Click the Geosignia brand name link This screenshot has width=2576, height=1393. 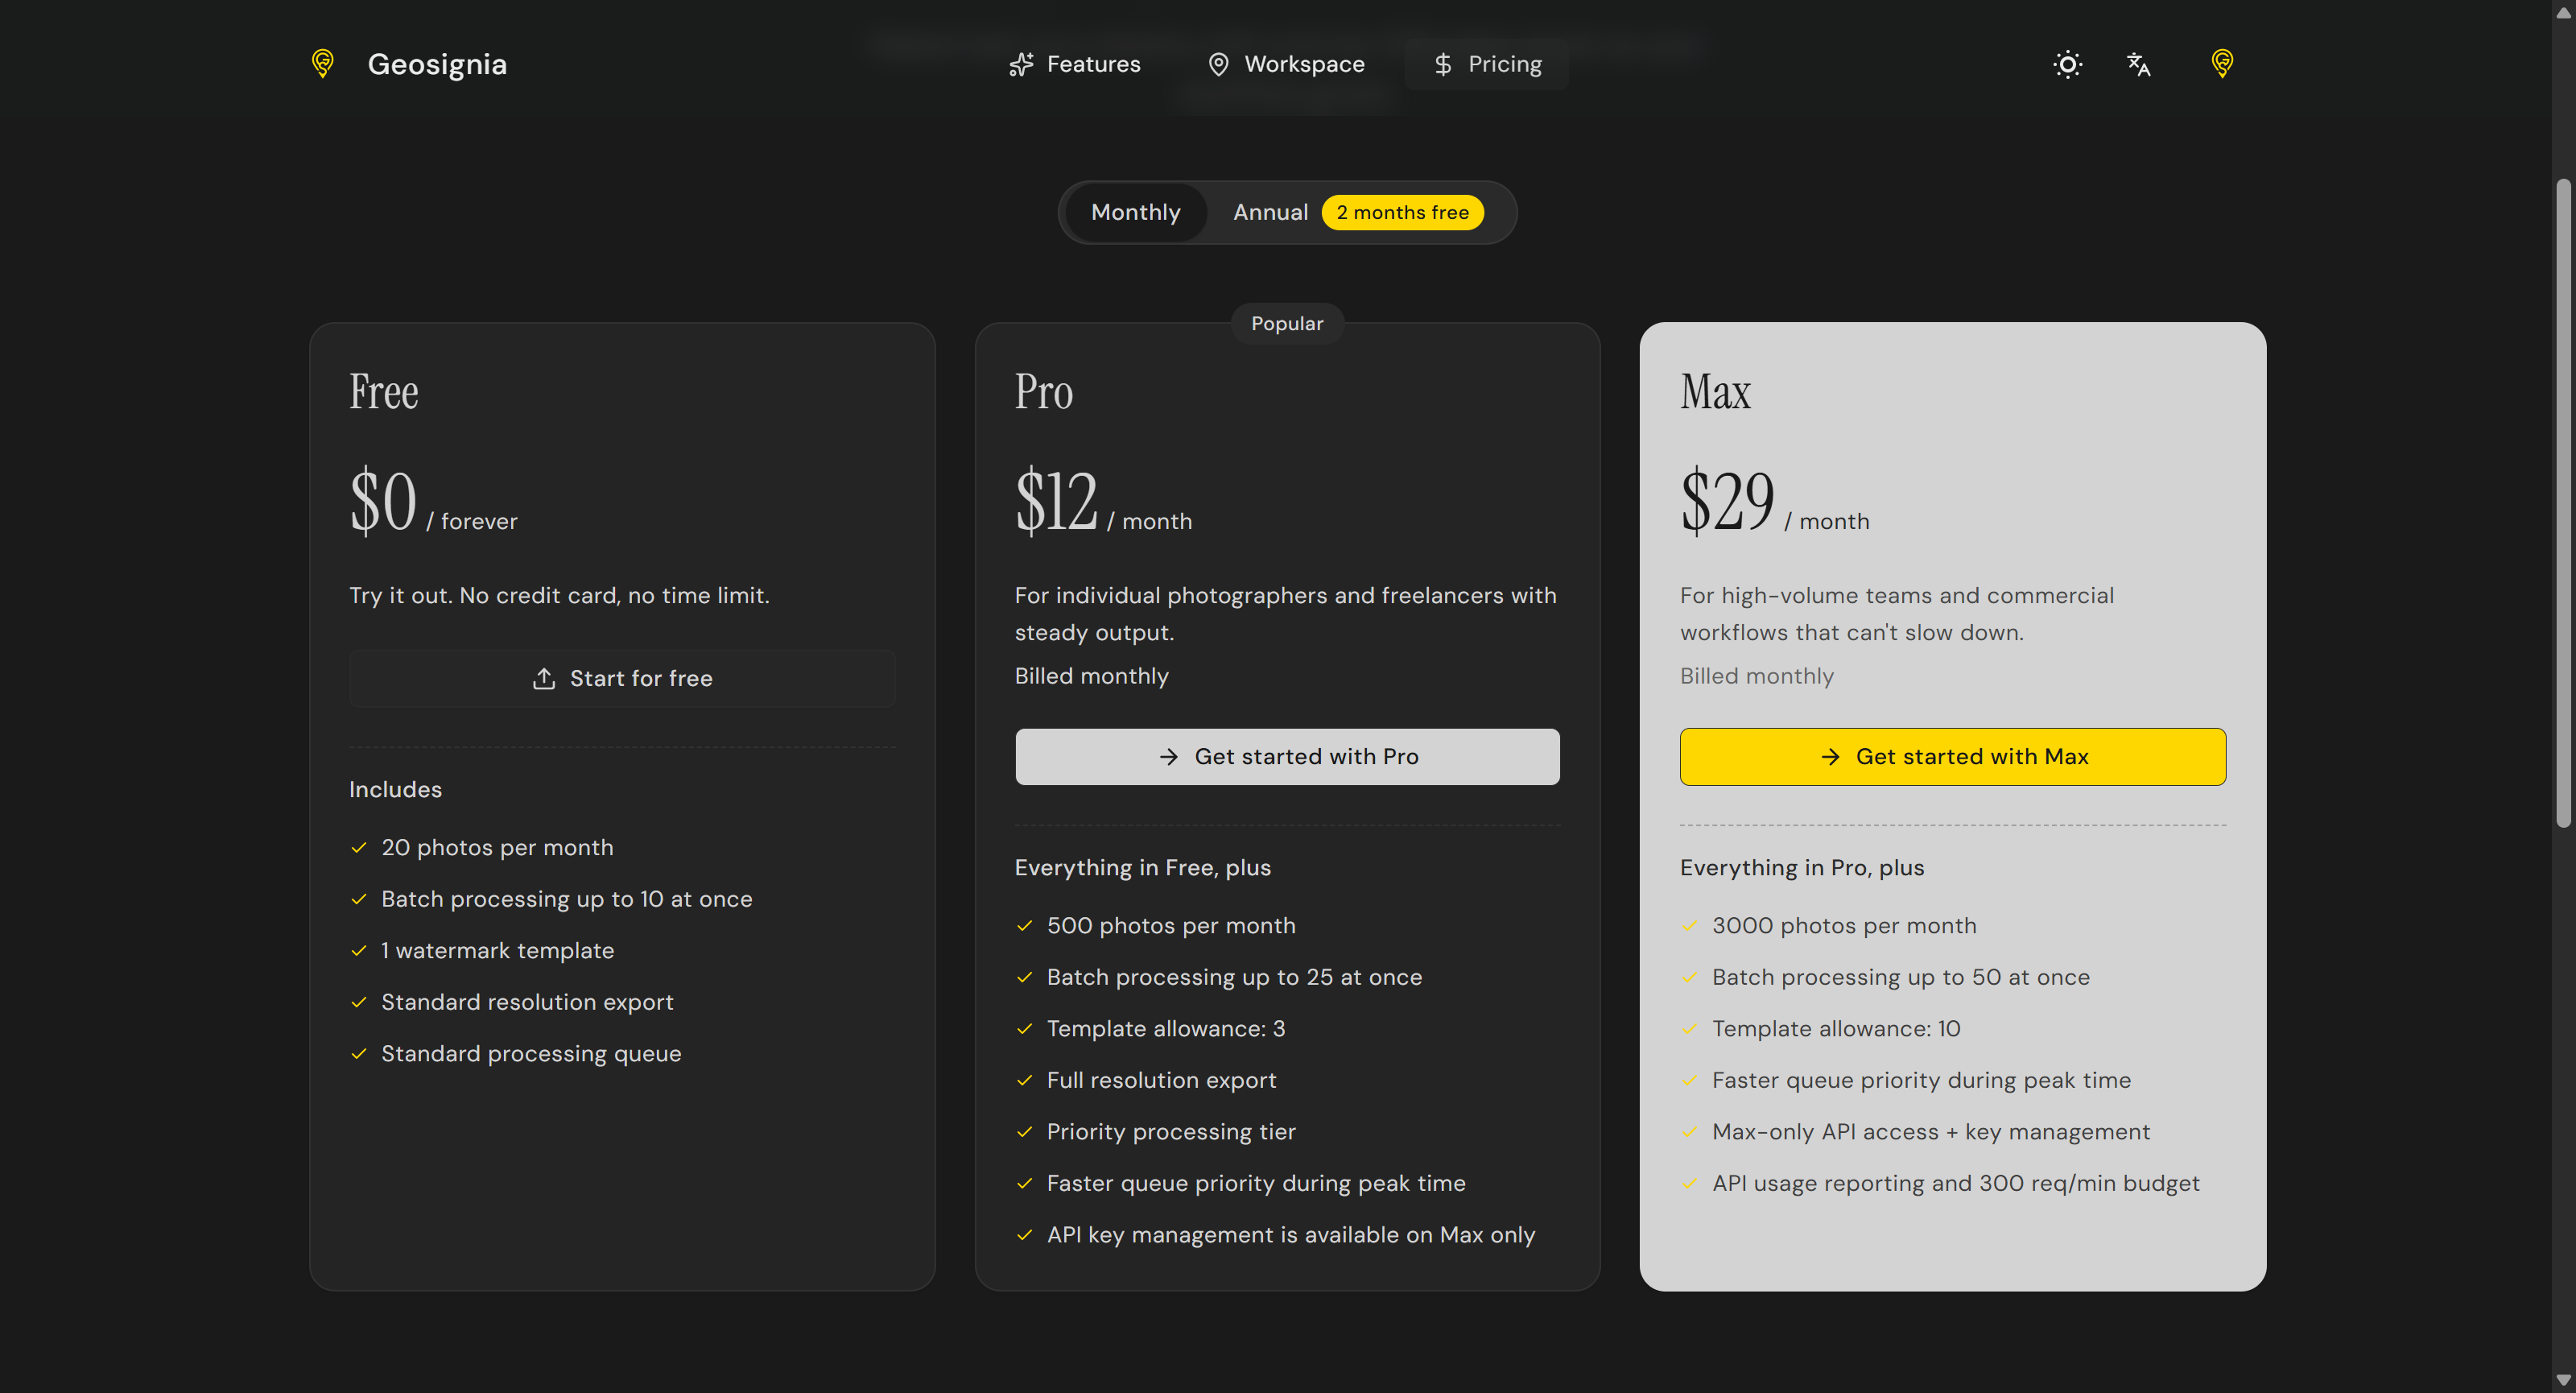point(437,64)
